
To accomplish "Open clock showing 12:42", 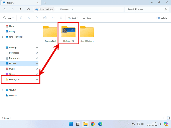I will [152, 124].
